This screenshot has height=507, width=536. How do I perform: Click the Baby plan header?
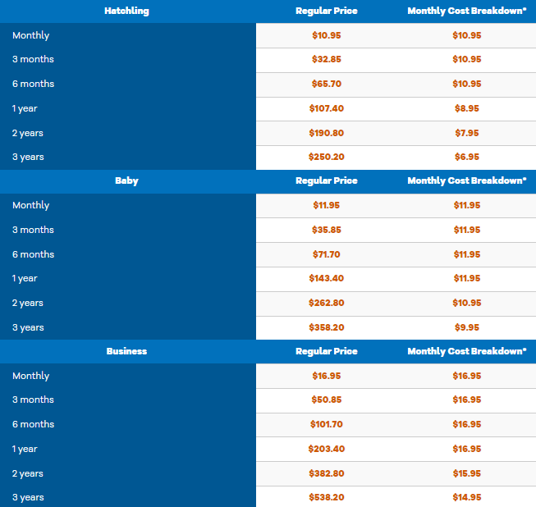126,180
